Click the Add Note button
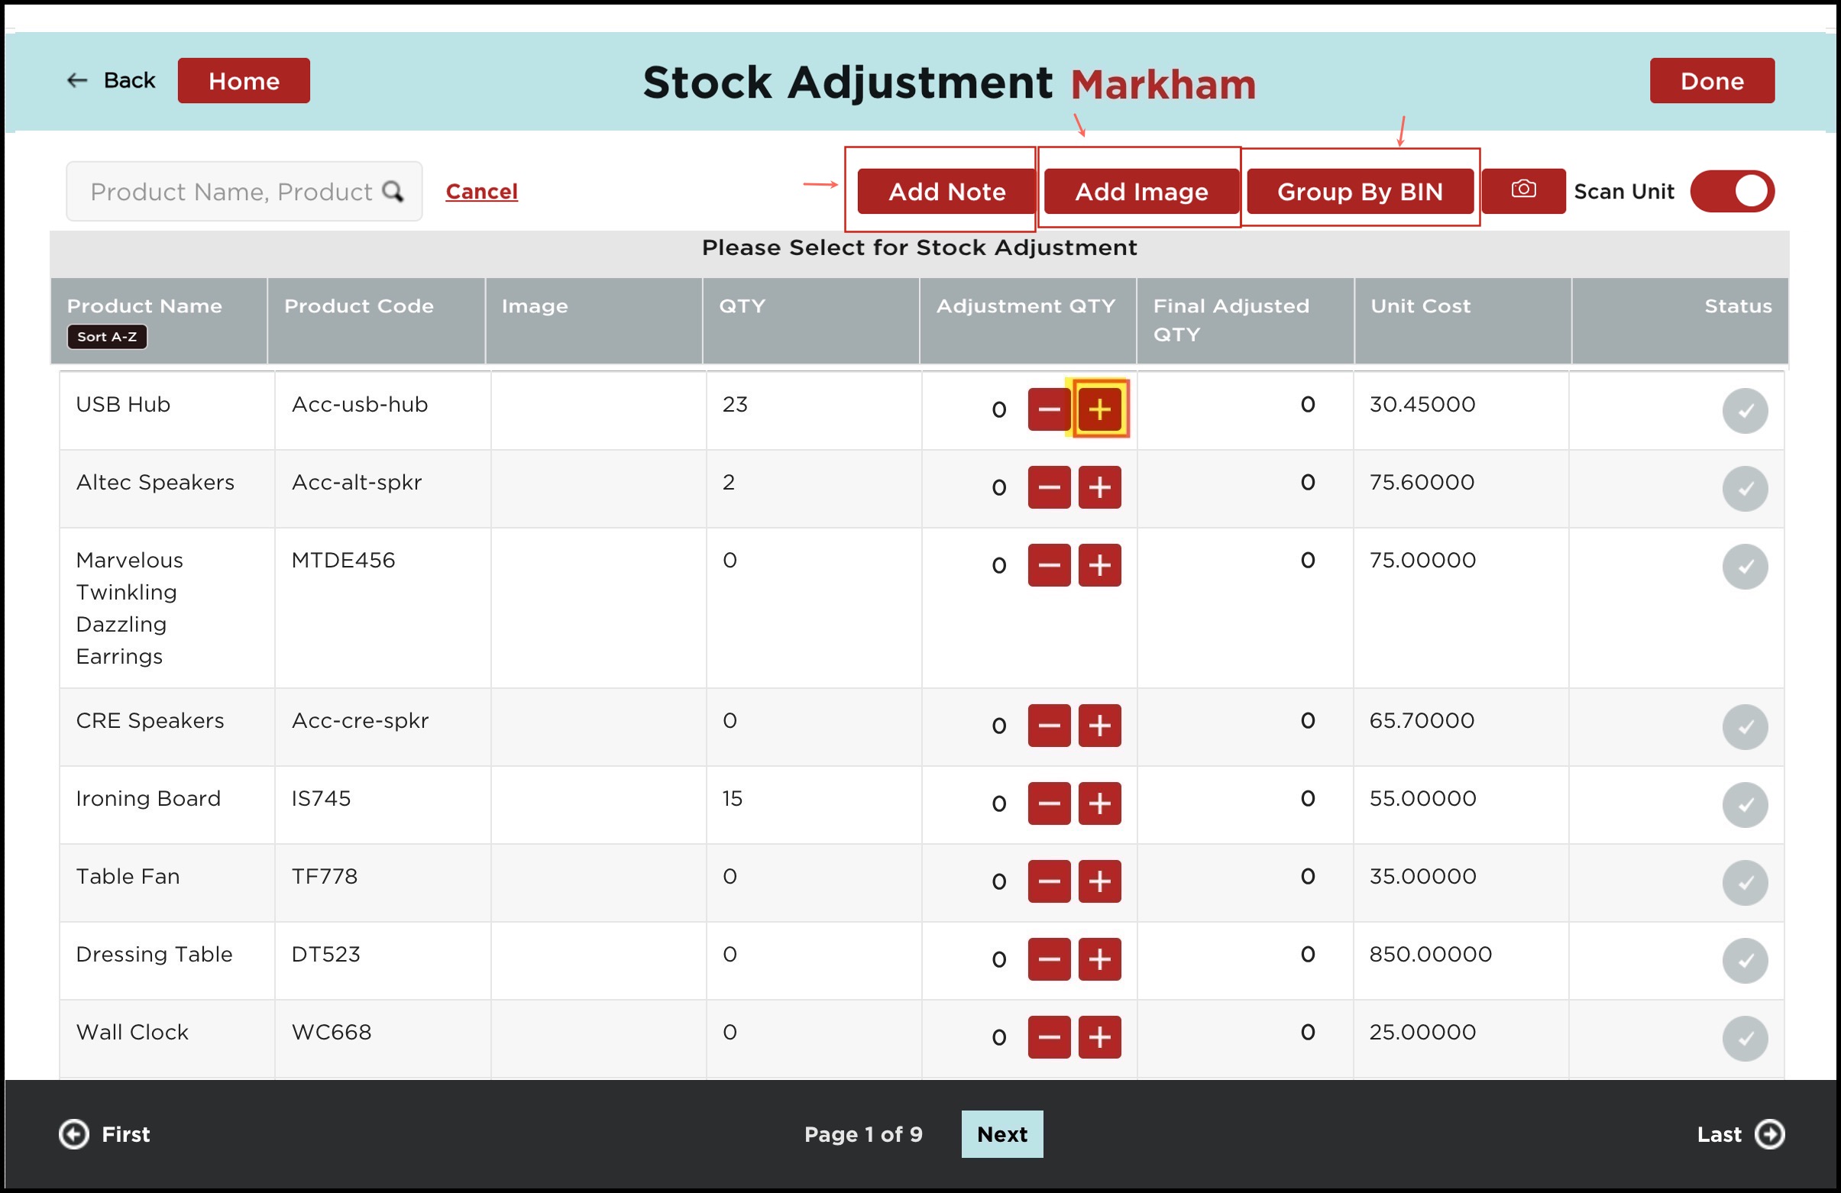This screenshot has width=1841, height=1193. pos(946,191)
